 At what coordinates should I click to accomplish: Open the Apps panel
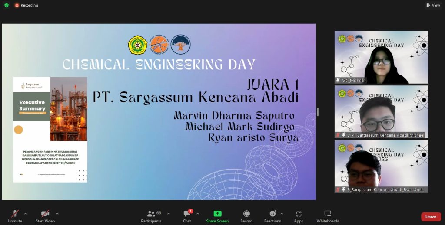coord(299,215)
